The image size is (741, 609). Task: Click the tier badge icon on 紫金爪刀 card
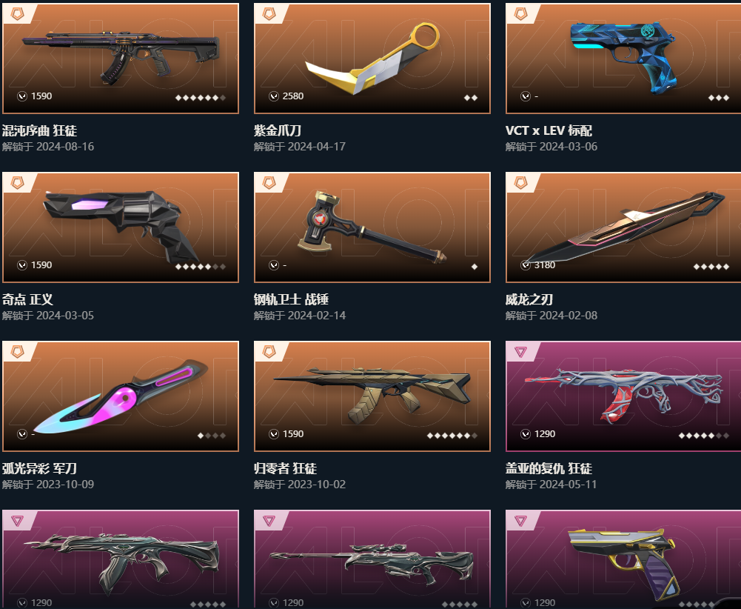tap(269, 14)
